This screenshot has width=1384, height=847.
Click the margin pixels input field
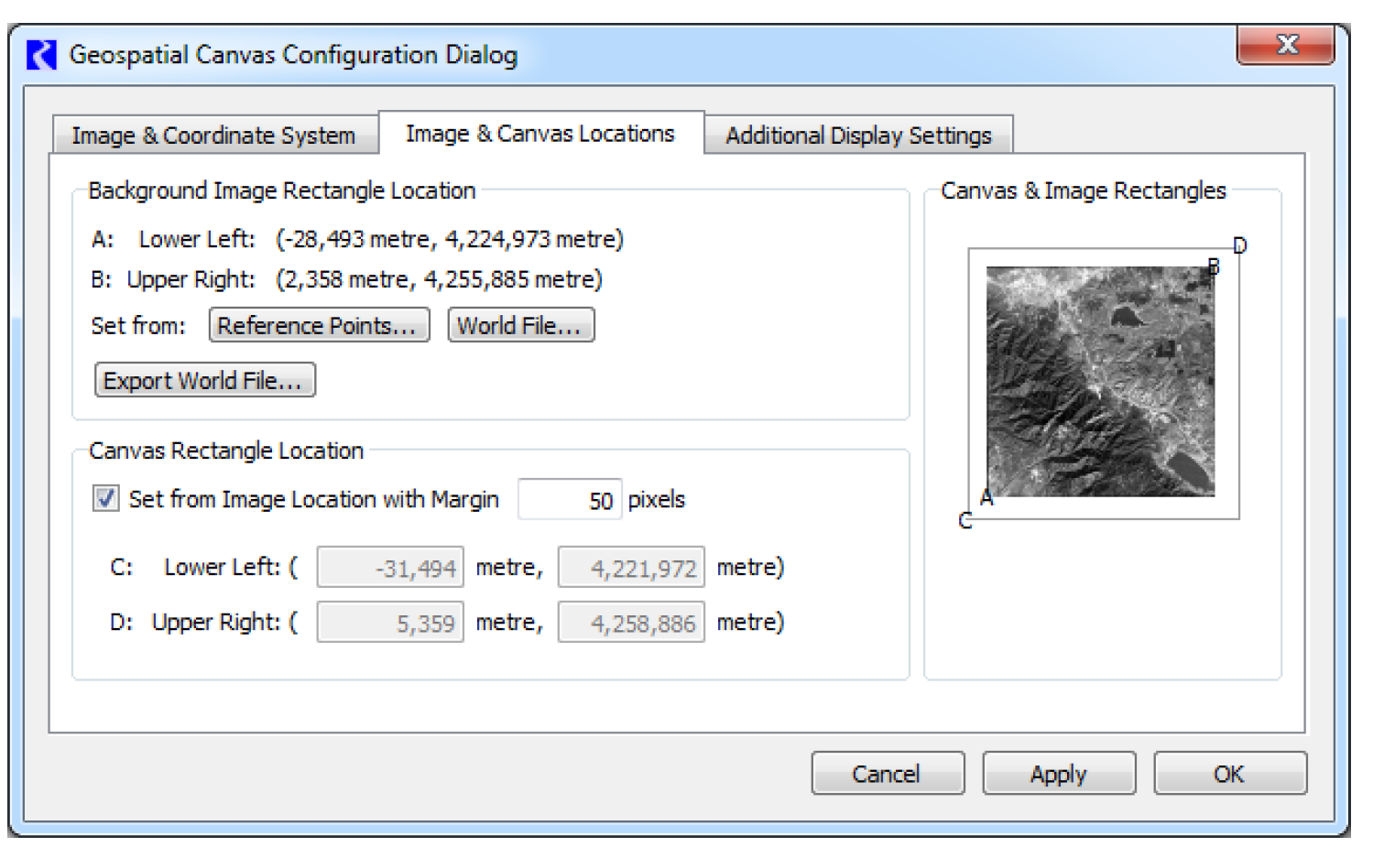570,500
